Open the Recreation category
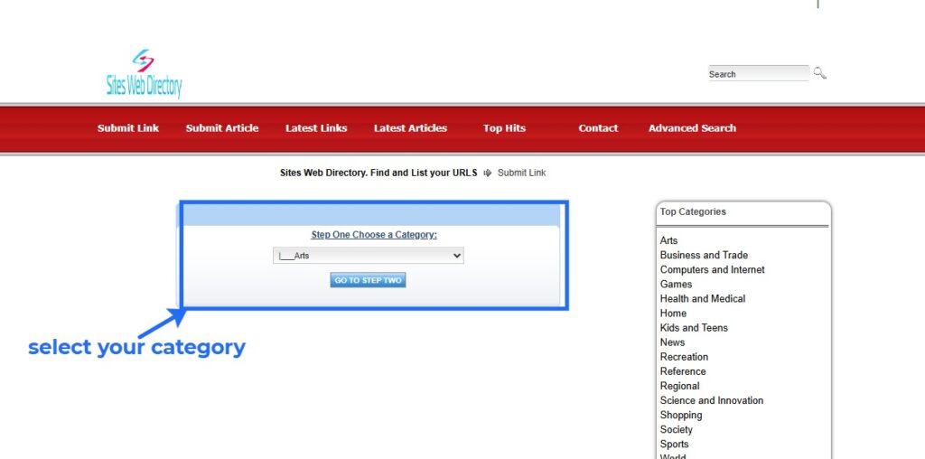925x459 pixels. tap(684, 357)
